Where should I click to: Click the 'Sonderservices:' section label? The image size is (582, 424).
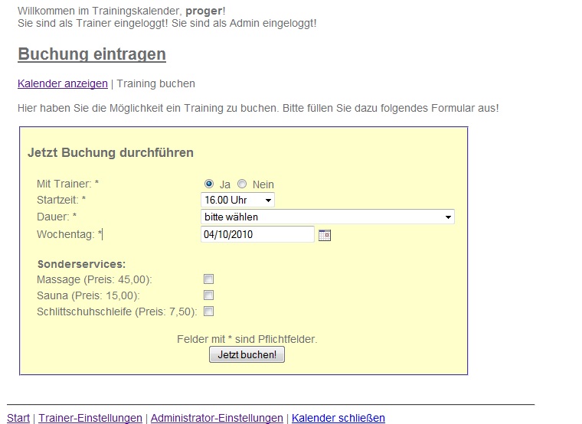[x=81, y=264]
